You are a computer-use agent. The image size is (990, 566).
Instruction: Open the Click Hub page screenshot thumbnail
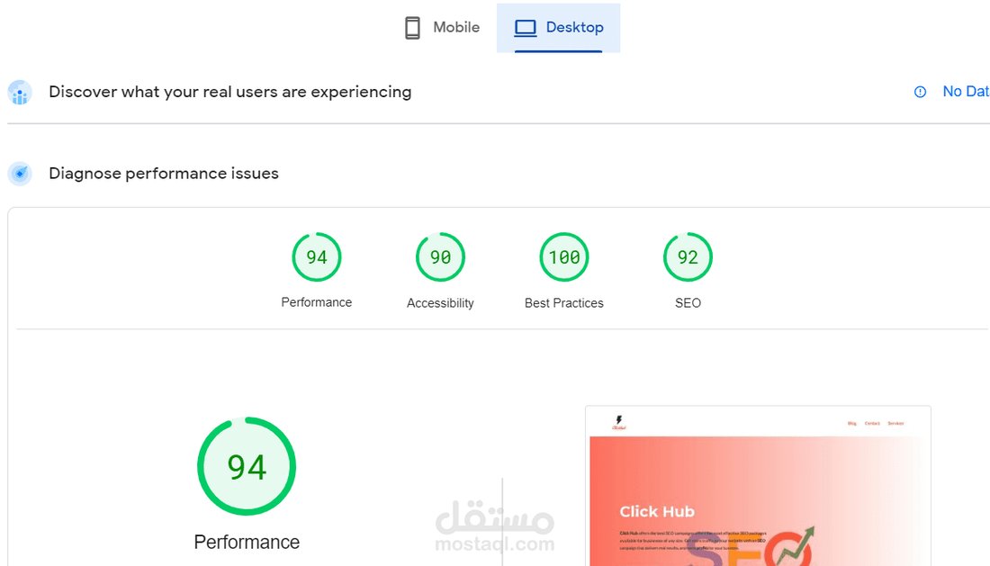758,486
